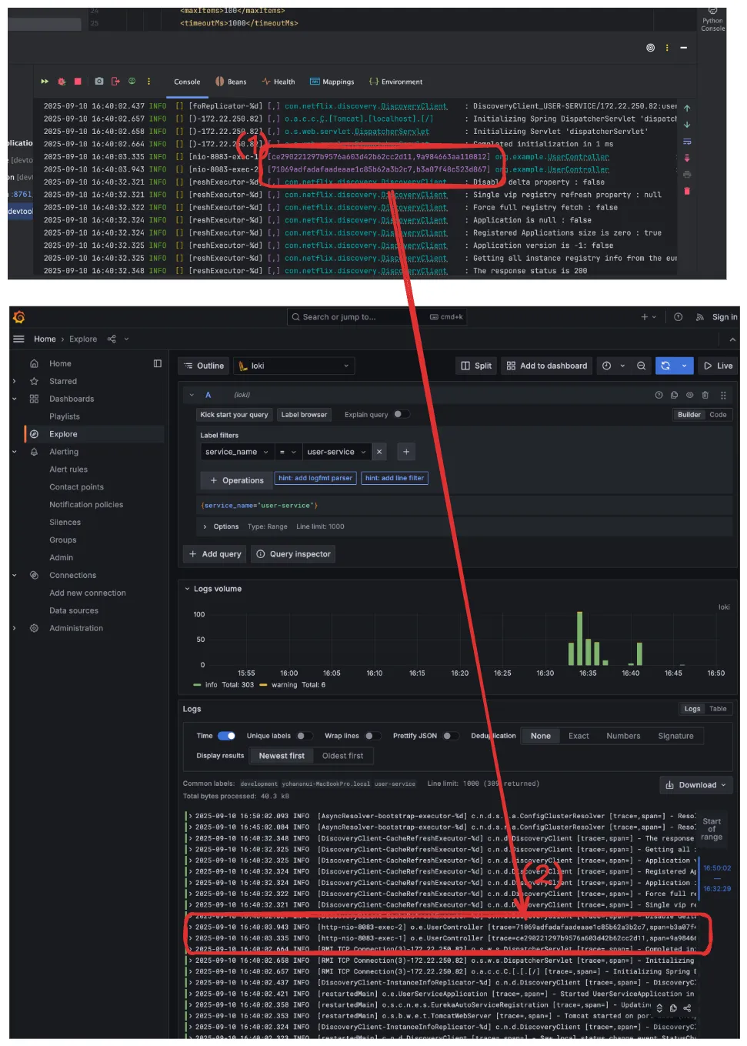Switch to the Environment tab in IDE
Viewport: 747px width, 1046px height.
396,82
